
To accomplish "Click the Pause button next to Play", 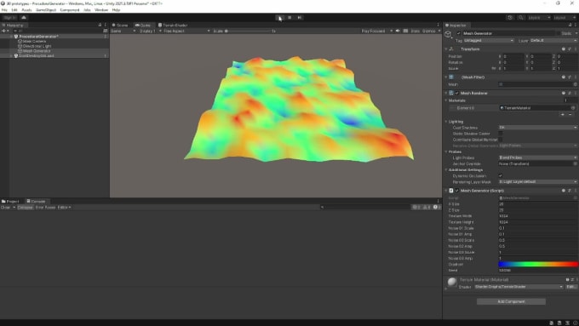I will 289,18.
